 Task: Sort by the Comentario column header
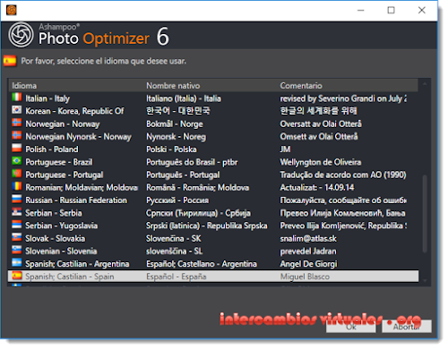[x=301, y=86]
